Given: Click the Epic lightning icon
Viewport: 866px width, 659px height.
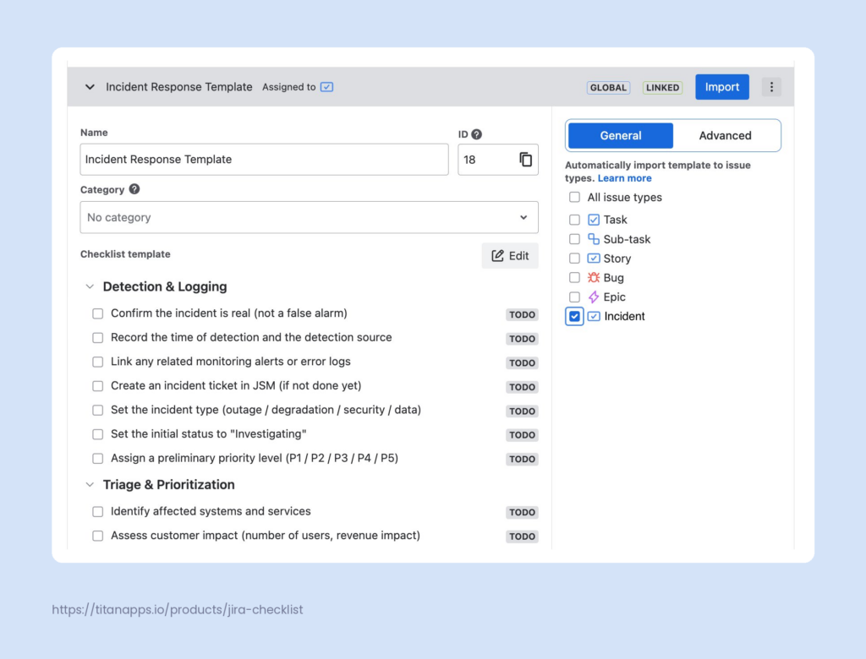Looking at the screenshot, I should 594,297.
